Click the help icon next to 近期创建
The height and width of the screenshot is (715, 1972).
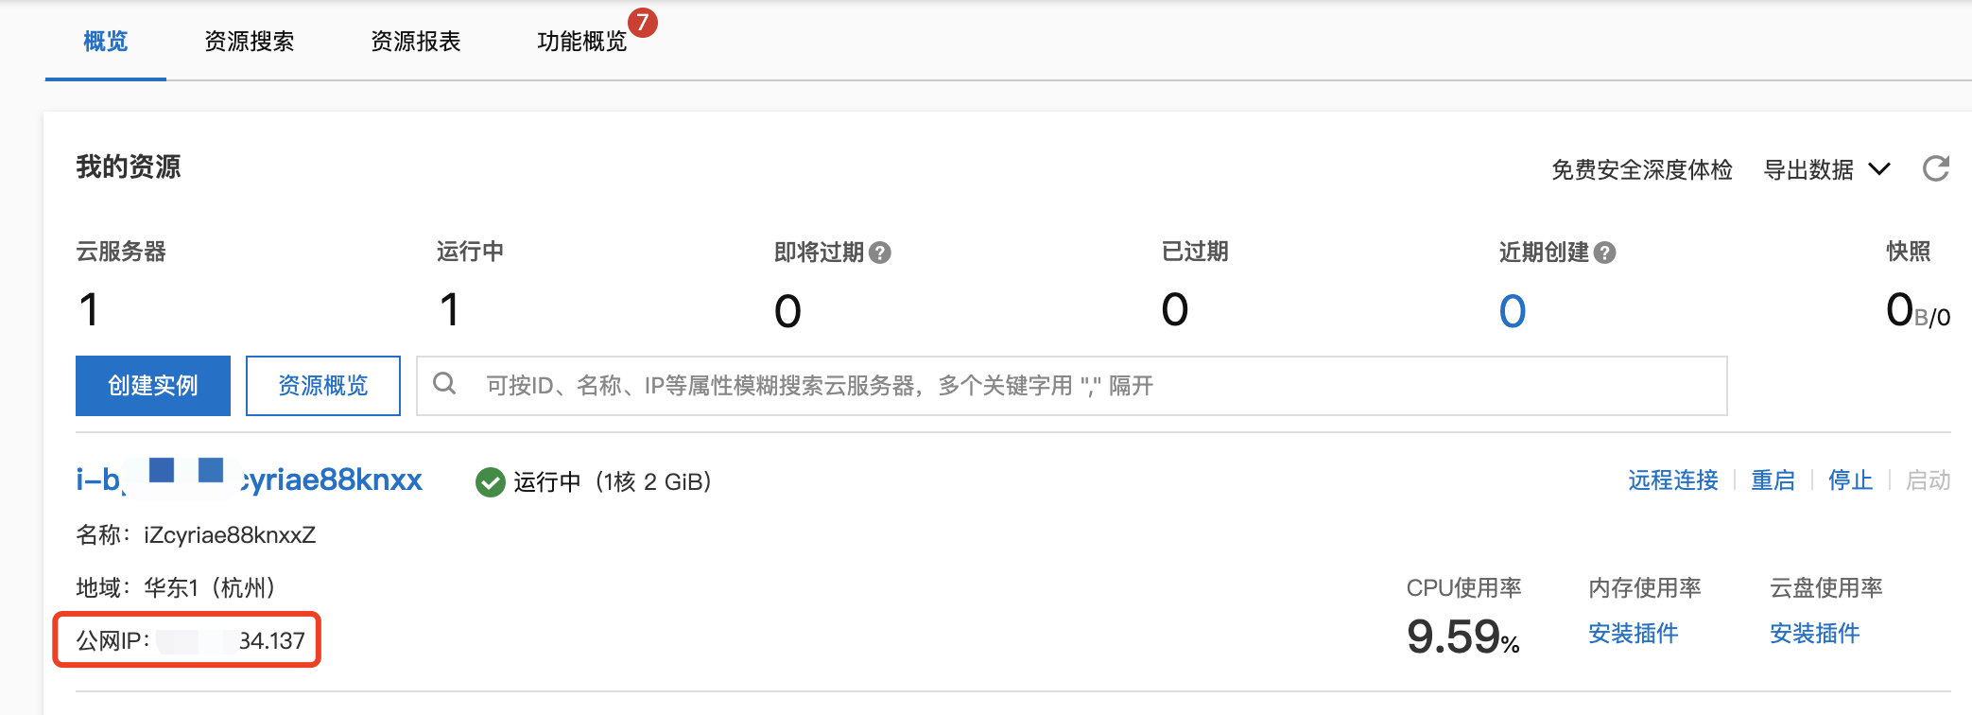(1604, 253)
